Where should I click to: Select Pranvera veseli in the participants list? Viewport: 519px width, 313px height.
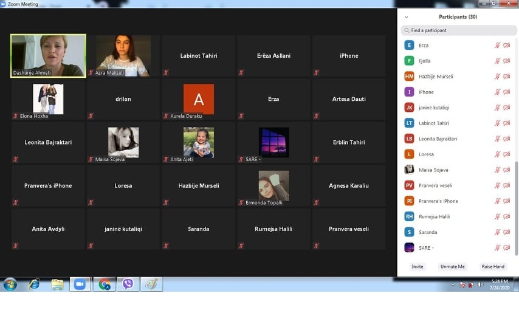pos(435,185)
